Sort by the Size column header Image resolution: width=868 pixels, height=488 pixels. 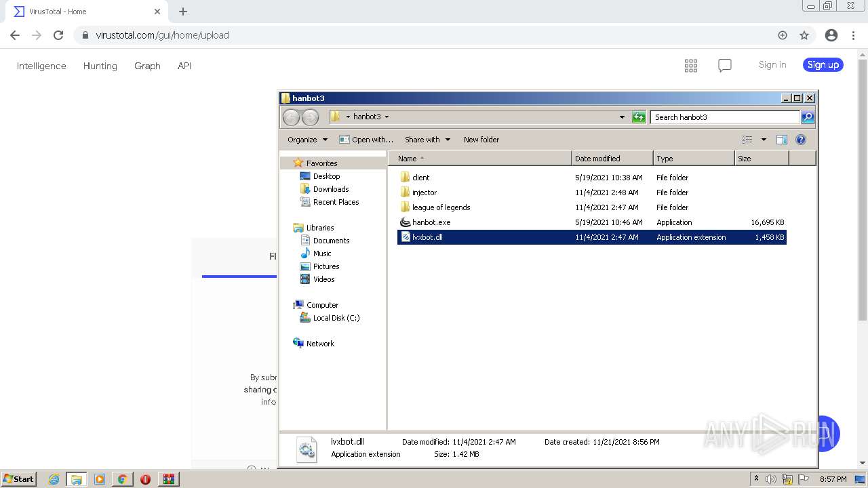(x=762, y=159)
